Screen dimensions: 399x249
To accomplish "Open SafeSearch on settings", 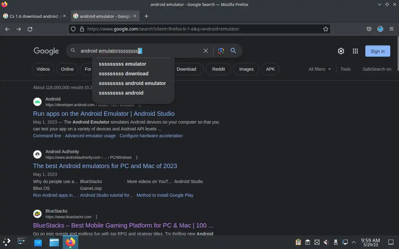I will tap(377, 69).
